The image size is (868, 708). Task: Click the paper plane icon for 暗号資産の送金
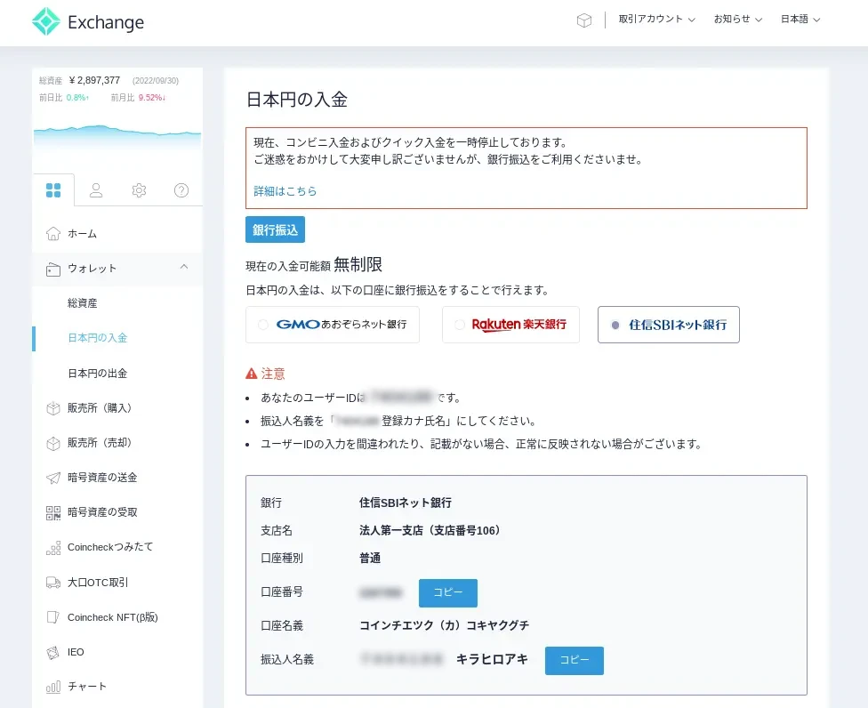pyautogui.click(x=53, y=478)
